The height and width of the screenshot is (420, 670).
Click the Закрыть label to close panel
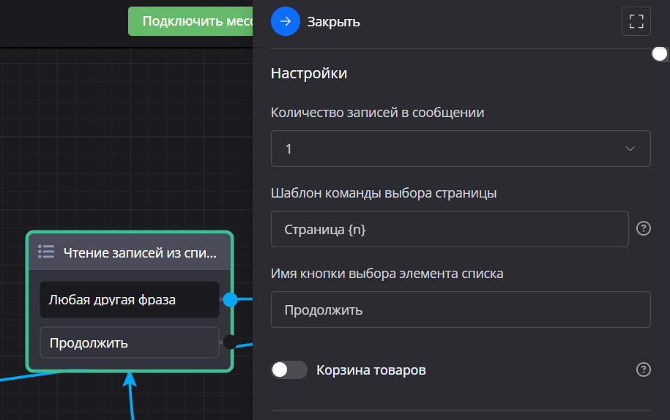tap(333, 22)
